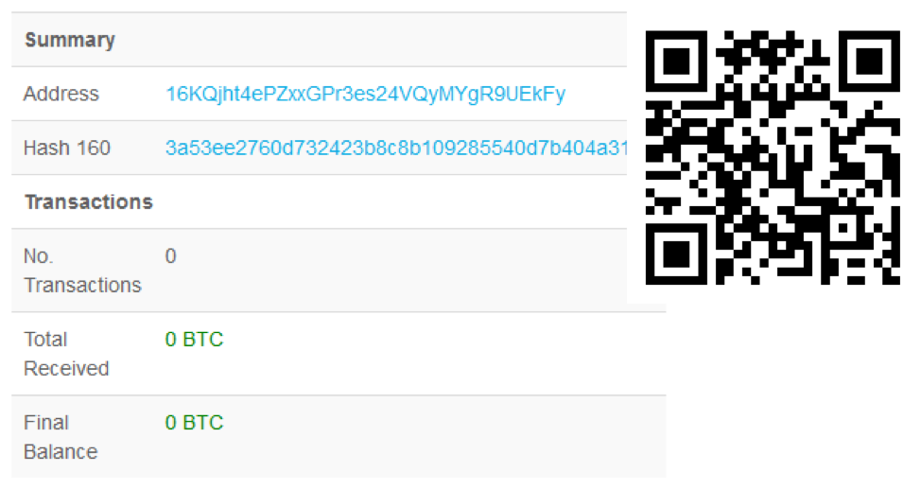This screenshot has height=490, width=921.
Task: Click the Total Received label
Action: tap(66, 354)
